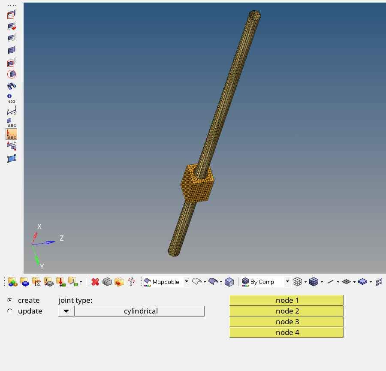This screenshot has width=386, height=371.
Task: Expand the By Comp color mode dropdown
Action: coord(287,282)
